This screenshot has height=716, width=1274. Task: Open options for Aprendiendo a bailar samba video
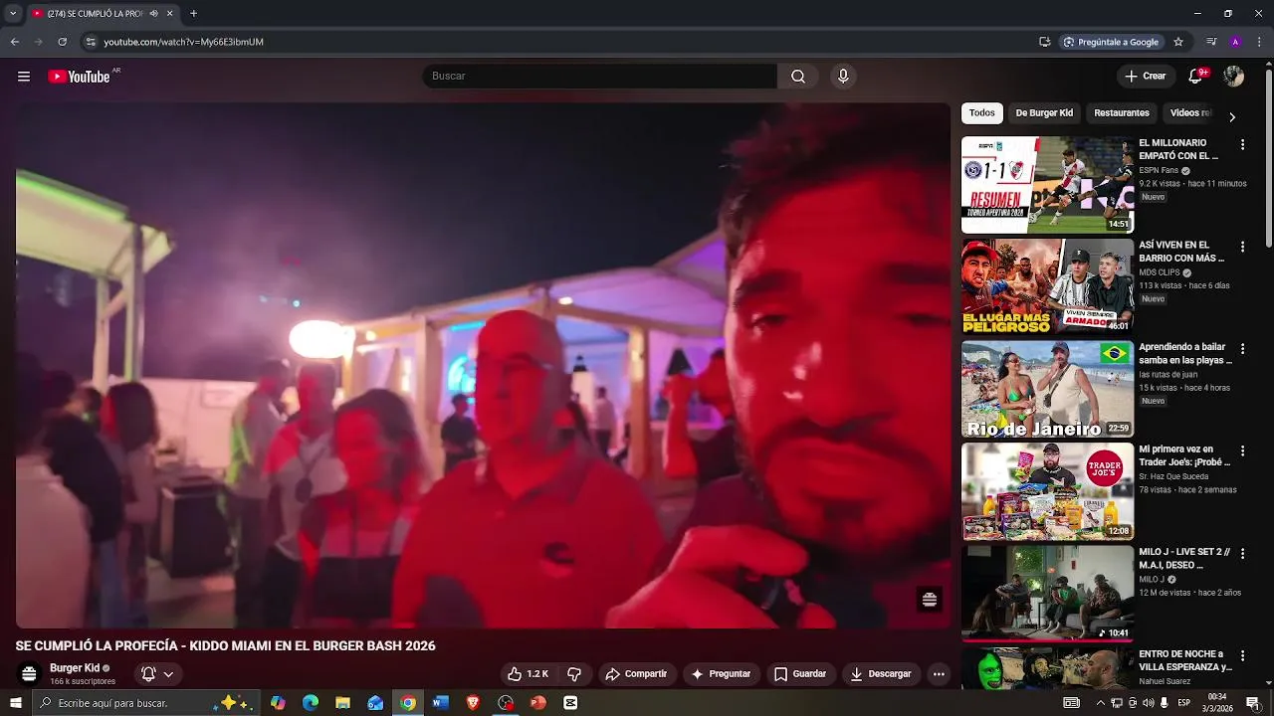click(1242, 349)
